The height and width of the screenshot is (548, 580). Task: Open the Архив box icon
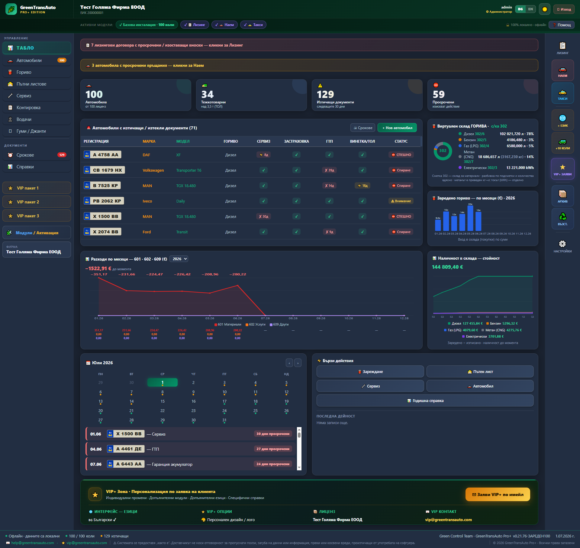click(562, 196)
